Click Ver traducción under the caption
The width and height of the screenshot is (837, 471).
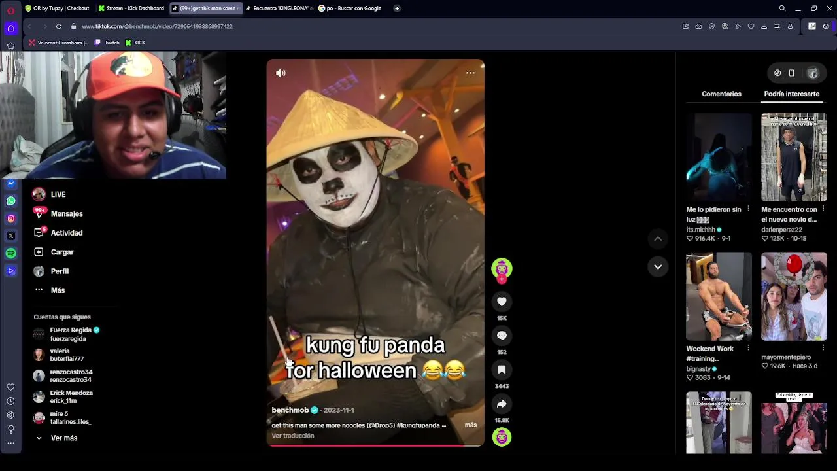tap(292, 436)
